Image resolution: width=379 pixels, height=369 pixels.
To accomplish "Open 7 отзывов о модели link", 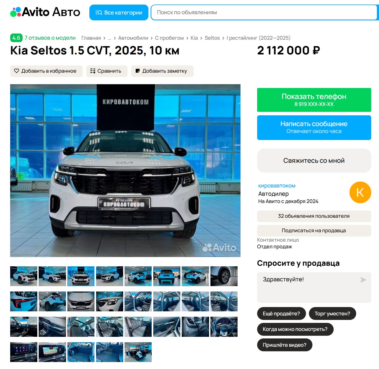I will click(x=50, y=38).
